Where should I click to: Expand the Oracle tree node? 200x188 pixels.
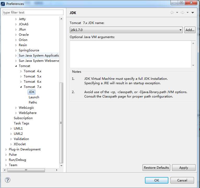point(16,35)
